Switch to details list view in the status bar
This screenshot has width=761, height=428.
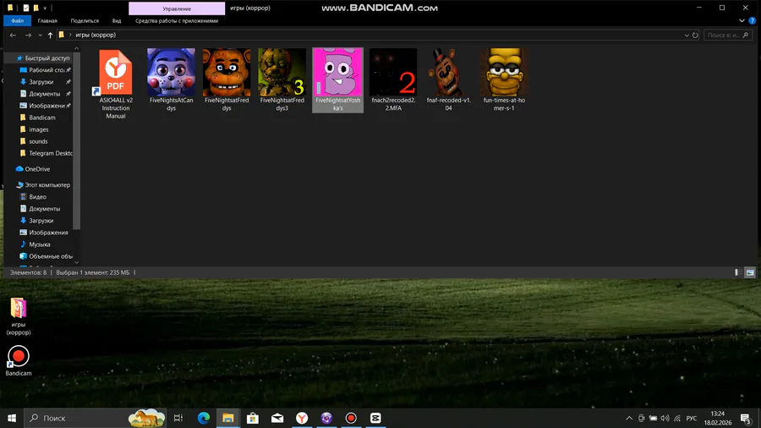[x=738, y=272]
